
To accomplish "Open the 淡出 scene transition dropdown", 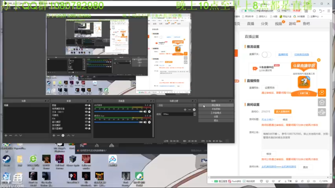I will click(x=176, y=105).
